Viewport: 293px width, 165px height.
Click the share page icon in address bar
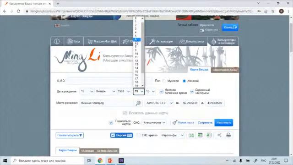pyautogui.click(x=266, y=11)
